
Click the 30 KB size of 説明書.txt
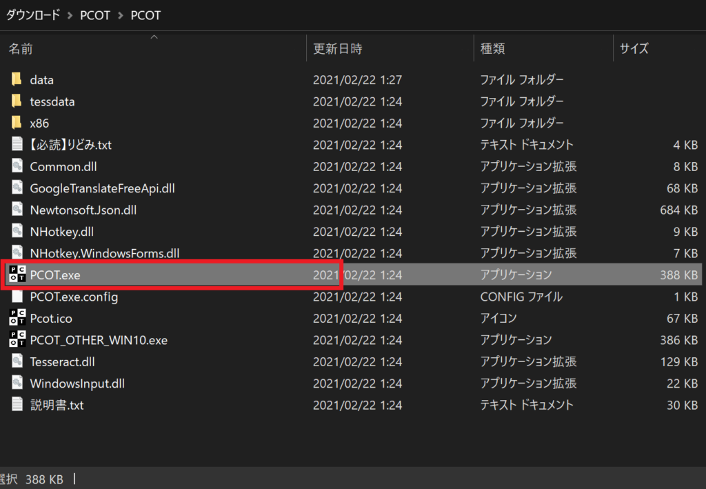[682, 405]
